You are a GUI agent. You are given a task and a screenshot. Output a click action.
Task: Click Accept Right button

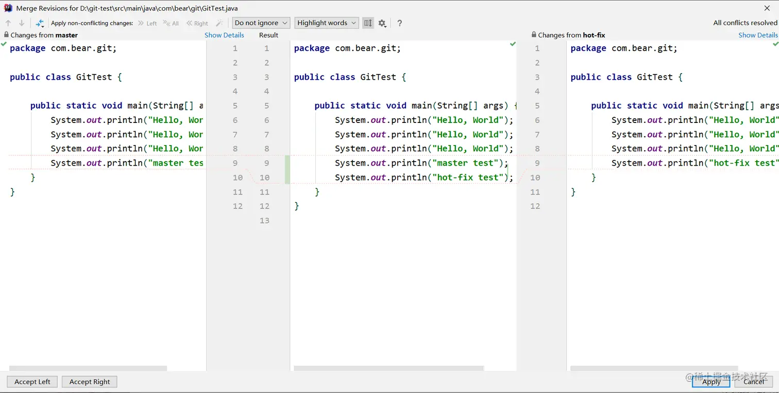point(90,382)
